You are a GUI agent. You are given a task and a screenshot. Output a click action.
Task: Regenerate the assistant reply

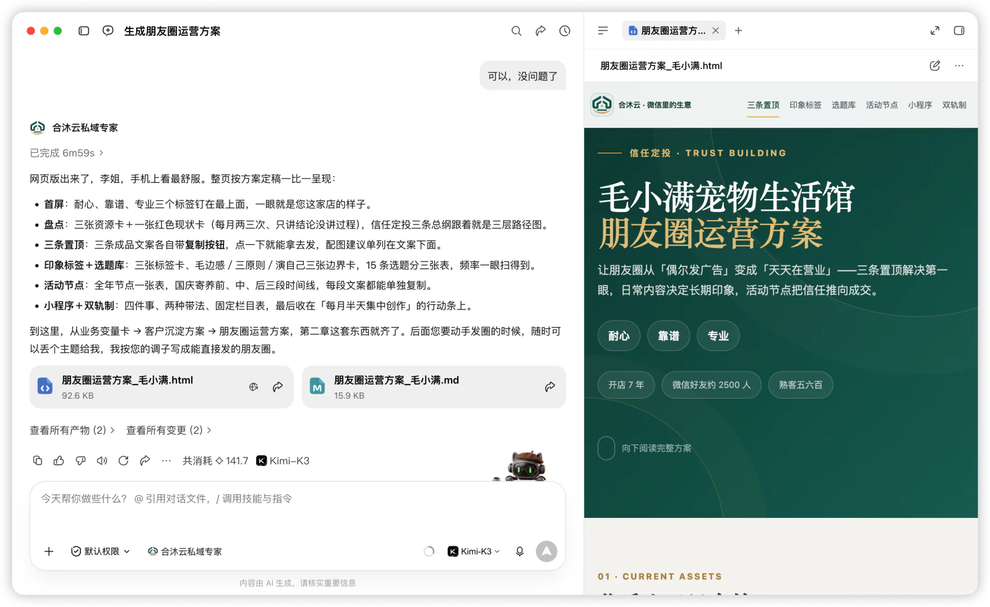pyautogui.click(x=123, y=461)
